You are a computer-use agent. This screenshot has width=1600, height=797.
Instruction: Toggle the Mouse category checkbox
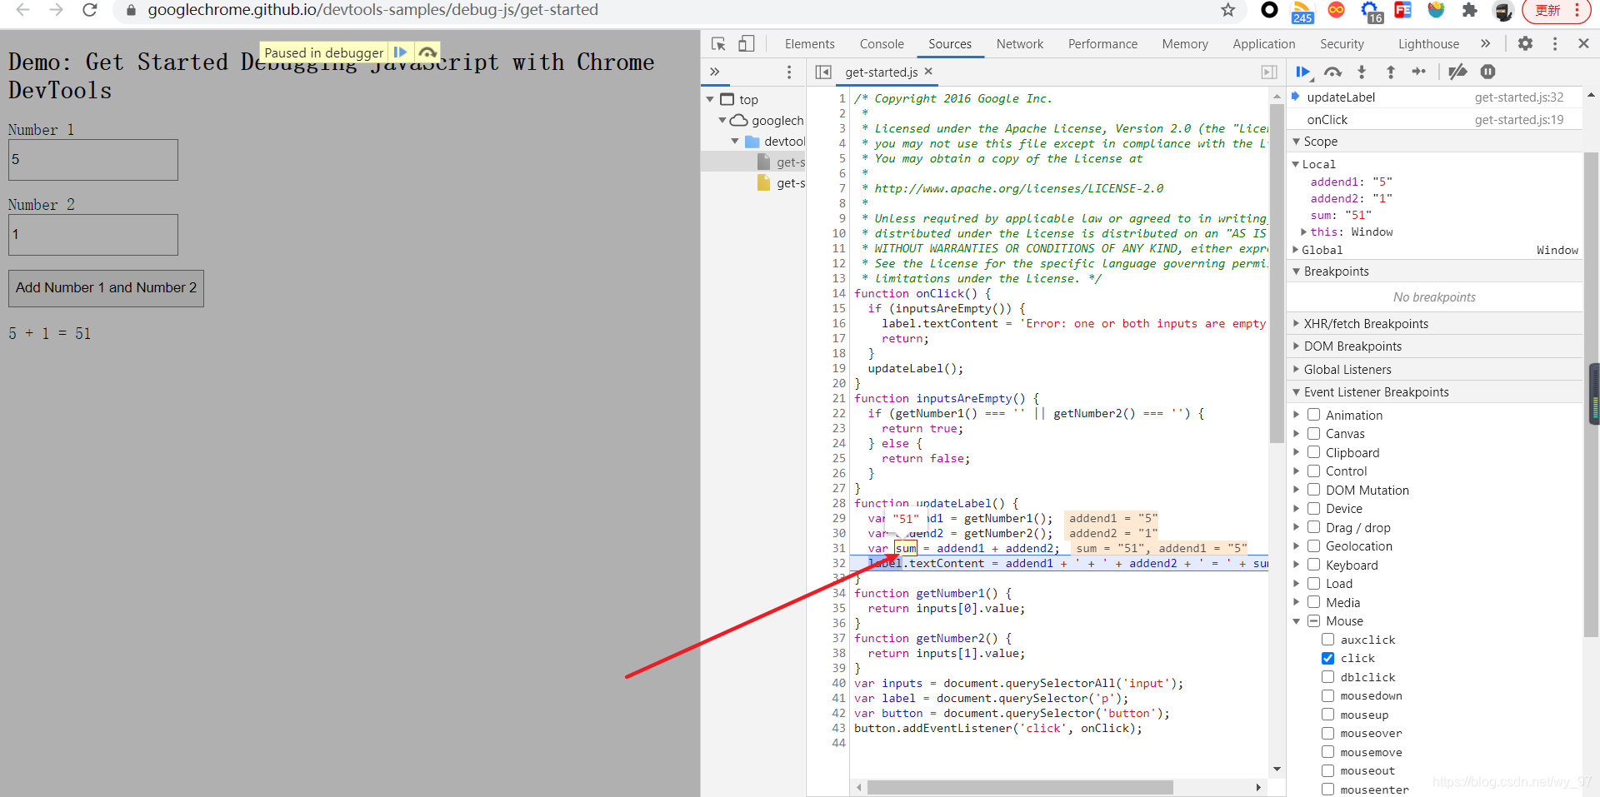(x=1313, y=621)
